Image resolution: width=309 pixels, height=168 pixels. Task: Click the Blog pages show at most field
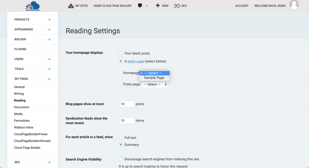pos(127,104)
